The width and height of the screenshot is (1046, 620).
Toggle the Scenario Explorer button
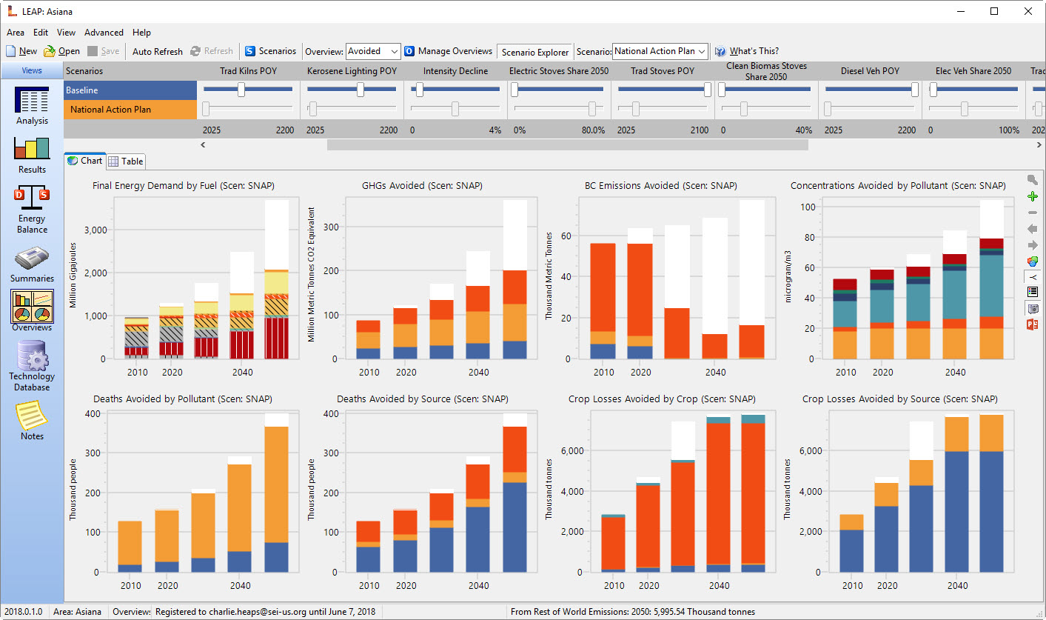coord(535,52)
